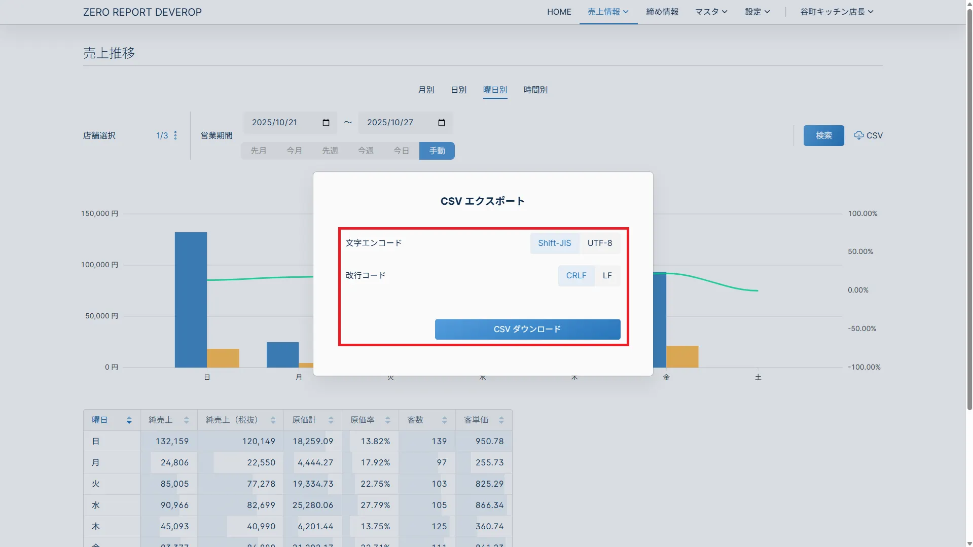Select the 先週 period preset

[330, 151]
